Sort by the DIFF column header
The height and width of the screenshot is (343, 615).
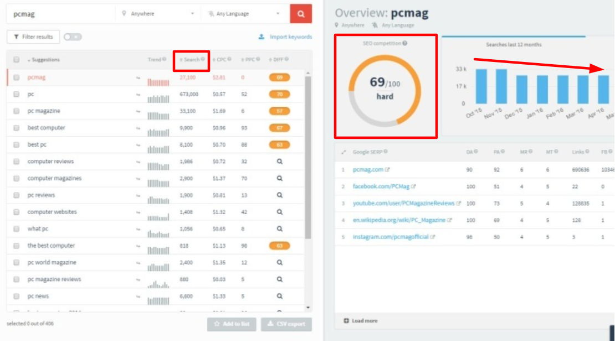click(x=279, y=60)
